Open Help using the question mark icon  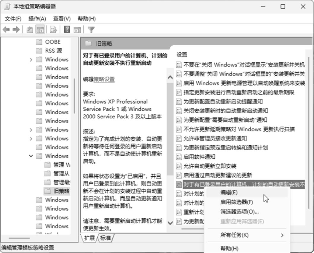point(67,30)
